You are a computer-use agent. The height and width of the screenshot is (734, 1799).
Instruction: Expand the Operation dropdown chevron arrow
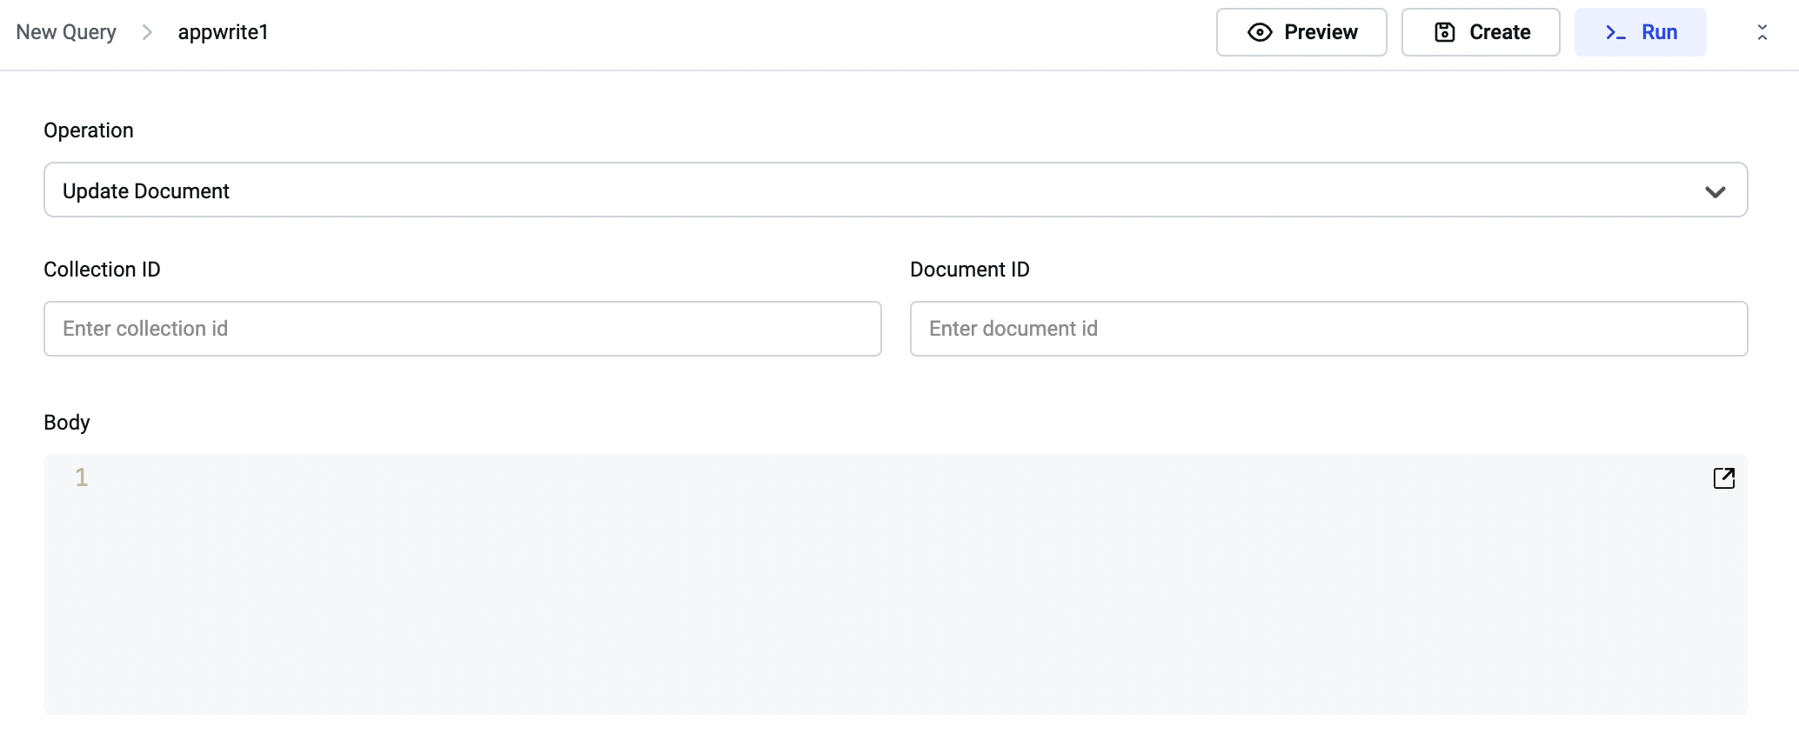[1715, 191]
